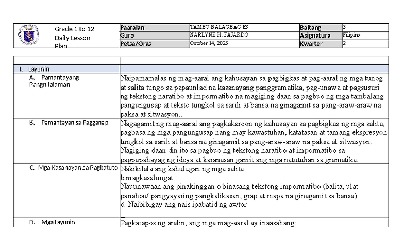Click the date 'October 14, 2025'

(x=209, y=43)
